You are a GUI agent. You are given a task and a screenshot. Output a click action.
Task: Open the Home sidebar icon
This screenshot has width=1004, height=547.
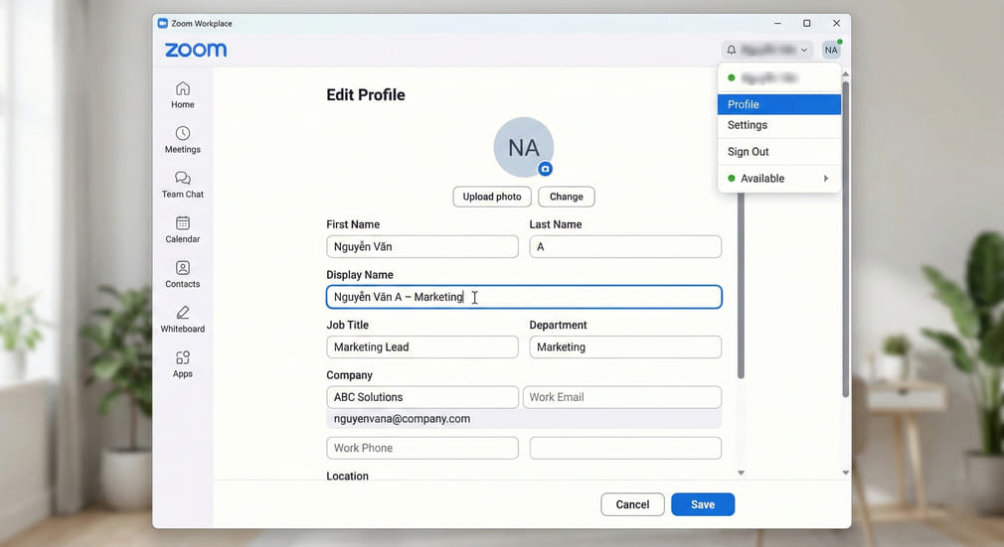(183, 94)
